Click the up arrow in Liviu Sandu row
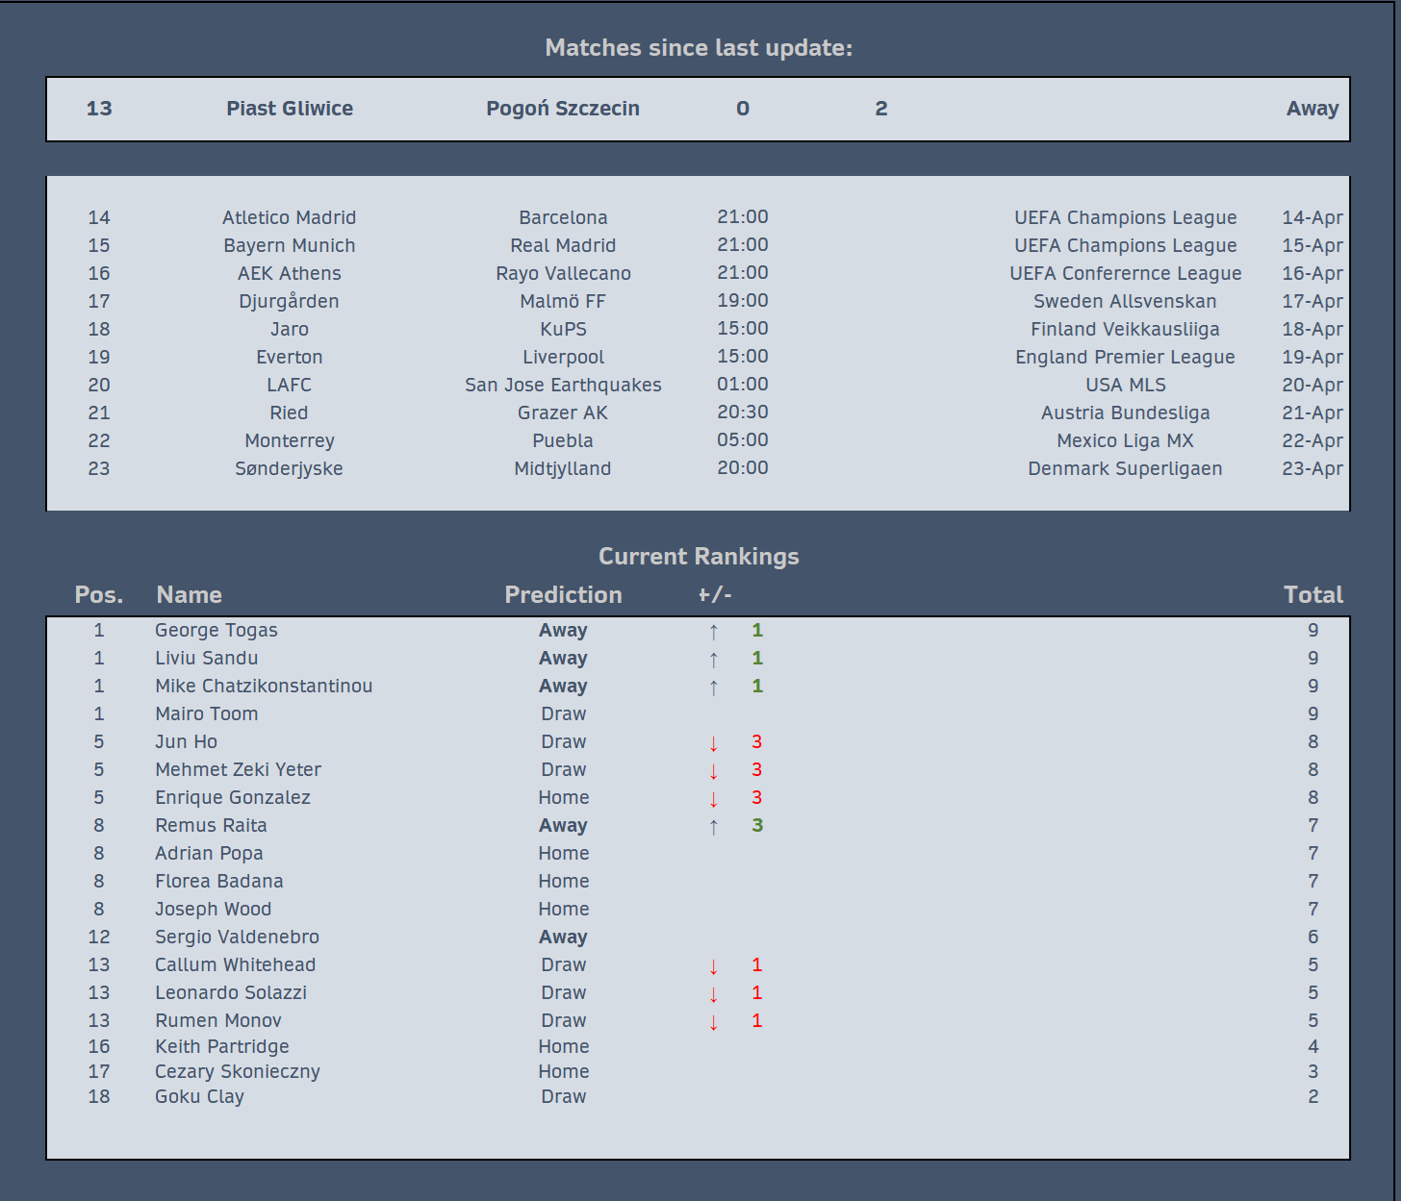 pos(713,660)
